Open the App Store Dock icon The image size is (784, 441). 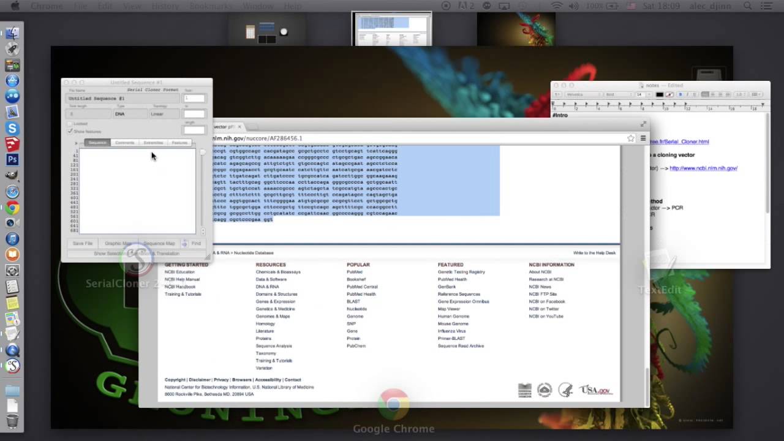tap(12, 81)
